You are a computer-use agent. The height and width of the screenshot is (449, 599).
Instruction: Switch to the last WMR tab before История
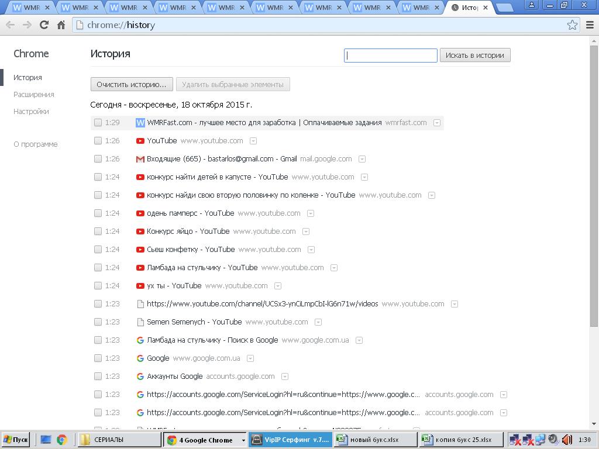(421, 8)
